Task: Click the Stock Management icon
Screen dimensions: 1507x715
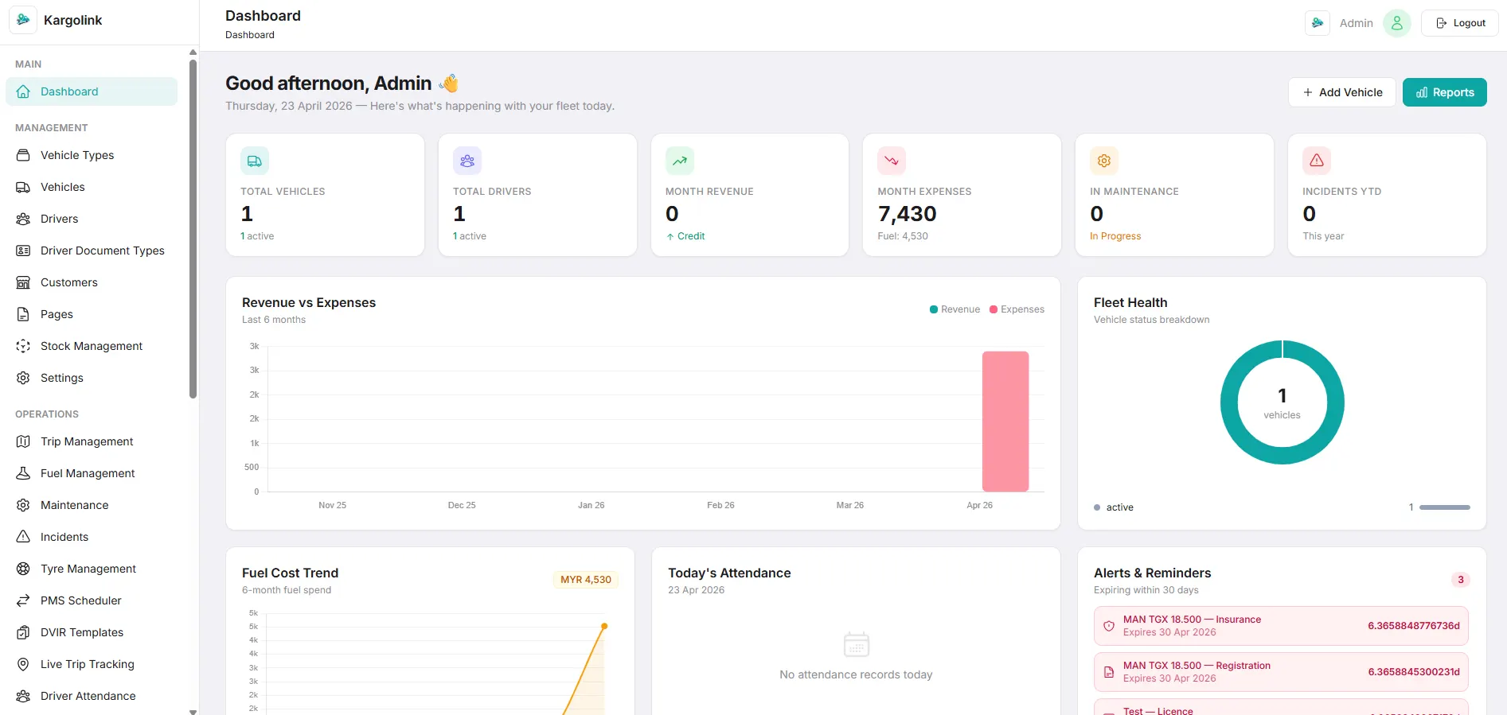Action: pyautogui.click(x=23, y=346)
